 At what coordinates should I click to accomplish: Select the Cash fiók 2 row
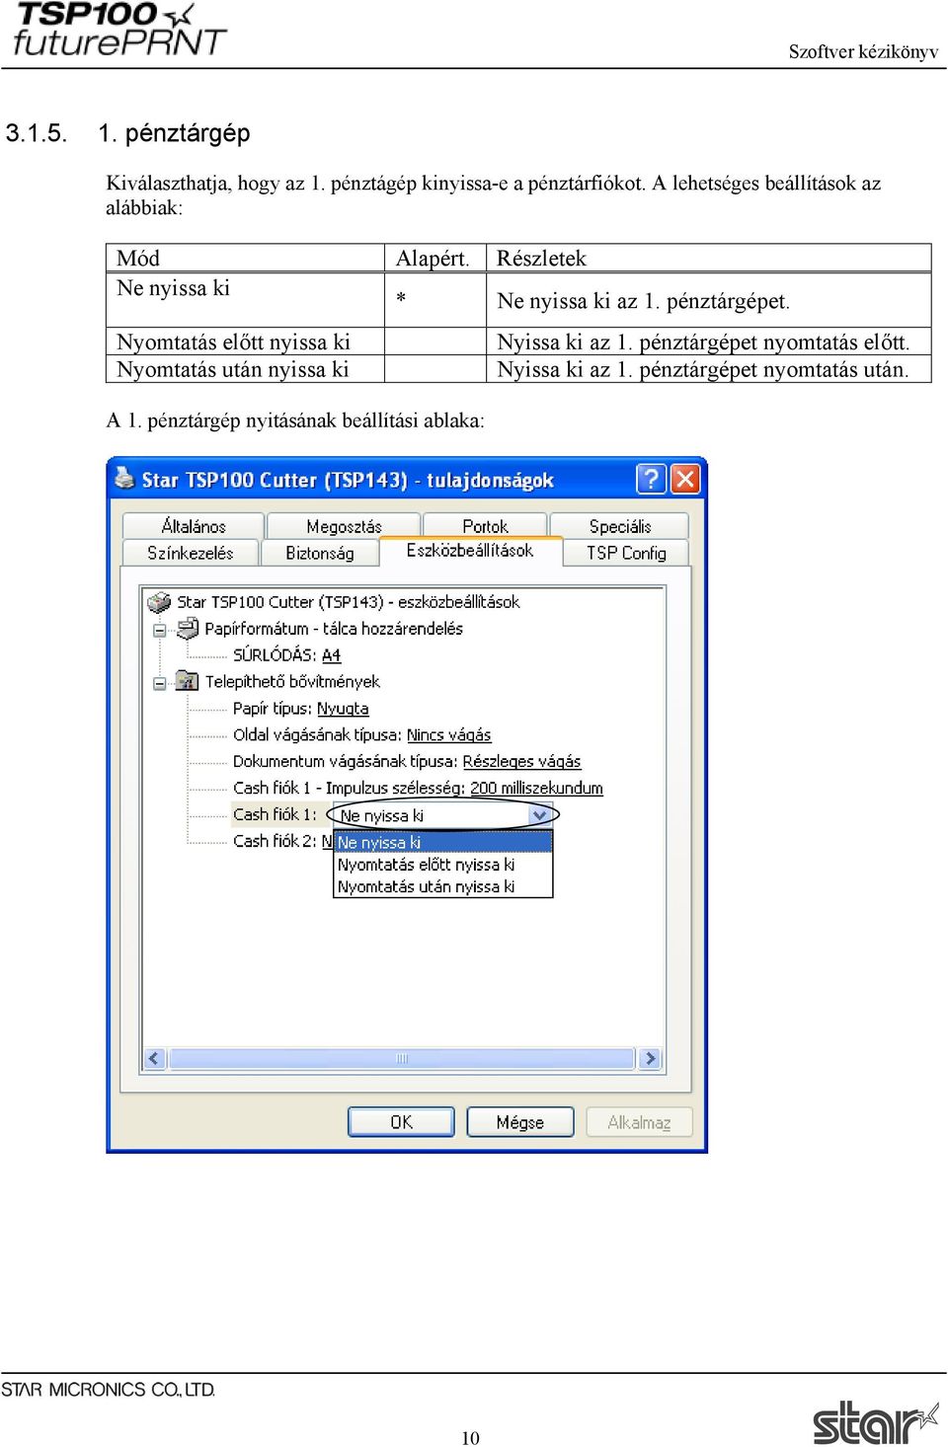[282, 841]
